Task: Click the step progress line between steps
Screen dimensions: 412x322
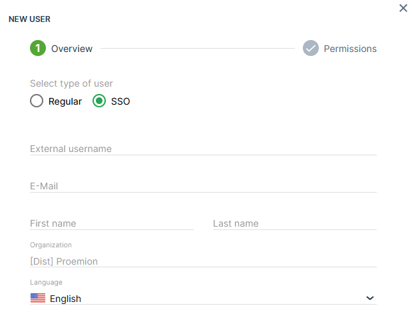Action: [x=197, y=49]
